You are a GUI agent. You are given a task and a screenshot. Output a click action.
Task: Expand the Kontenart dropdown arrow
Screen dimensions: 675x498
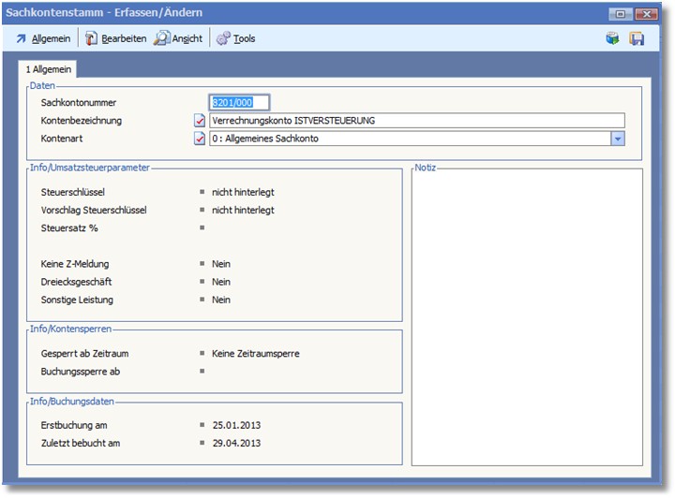(618, 139)
